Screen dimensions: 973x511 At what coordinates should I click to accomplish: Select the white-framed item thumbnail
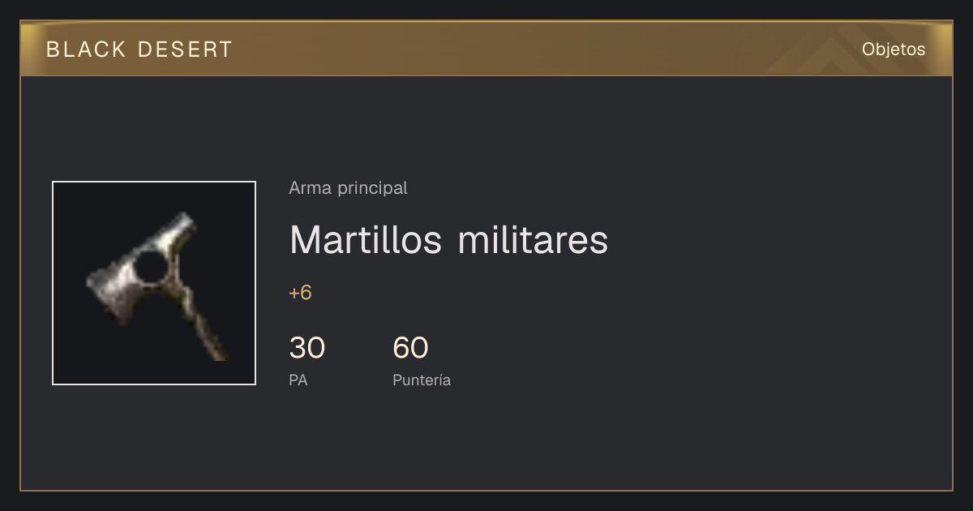click(154, 283)
